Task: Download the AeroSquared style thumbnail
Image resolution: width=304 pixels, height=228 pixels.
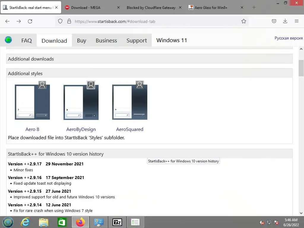Action: pyautogui.click(x=130, y=100)
